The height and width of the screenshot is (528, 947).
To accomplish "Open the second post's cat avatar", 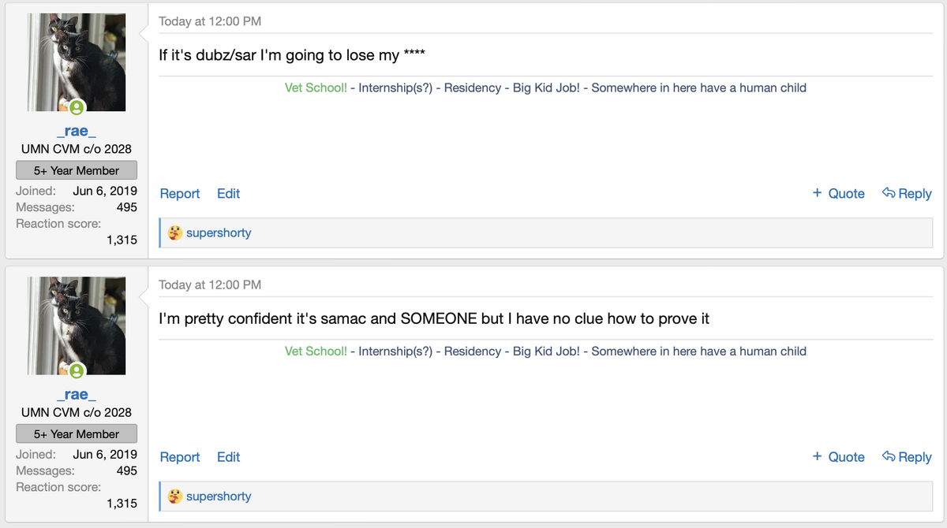I will (x=77, y=325).
